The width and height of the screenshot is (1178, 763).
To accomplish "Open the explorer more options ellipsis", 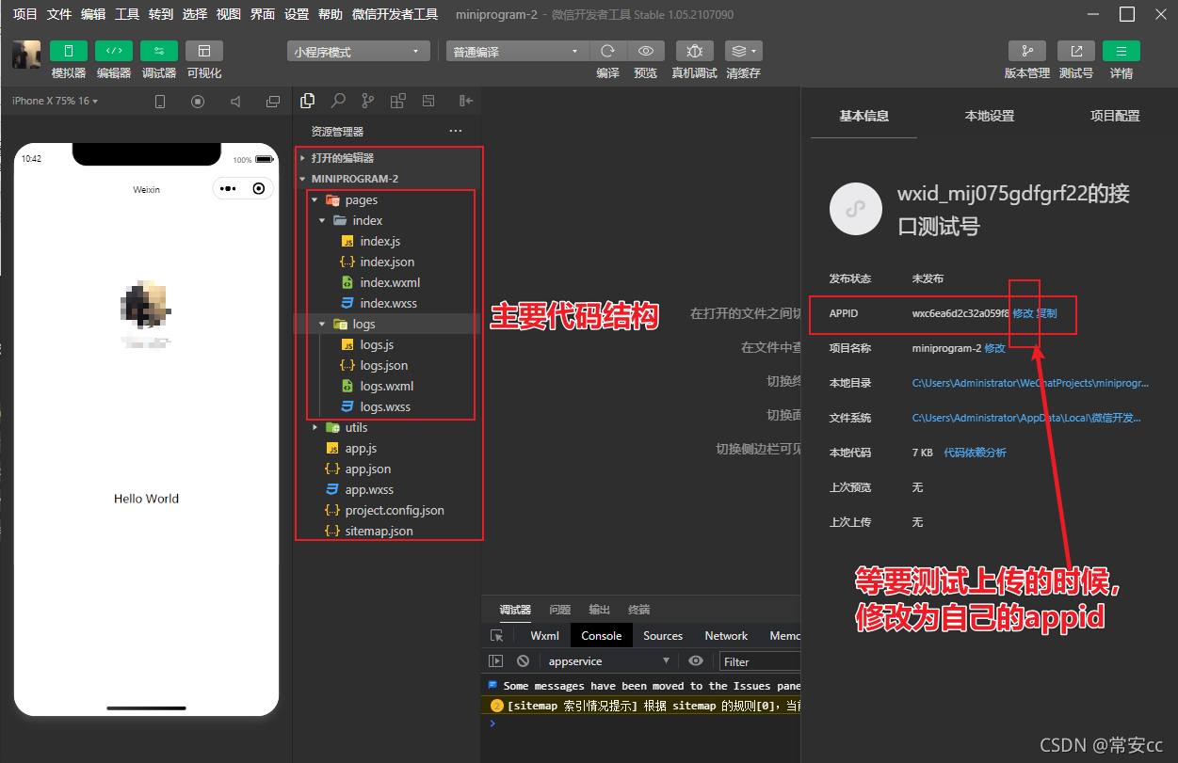I will pos(456,131).
